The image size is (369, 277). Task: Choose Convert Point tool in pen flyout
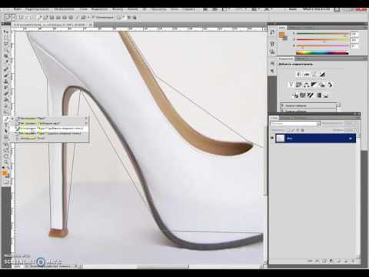pyautogui.click(x=30, y=138)
